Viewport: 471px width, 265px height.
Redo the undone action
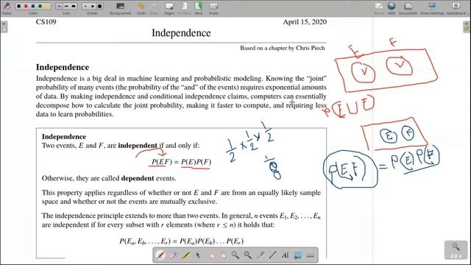point(154,8)
